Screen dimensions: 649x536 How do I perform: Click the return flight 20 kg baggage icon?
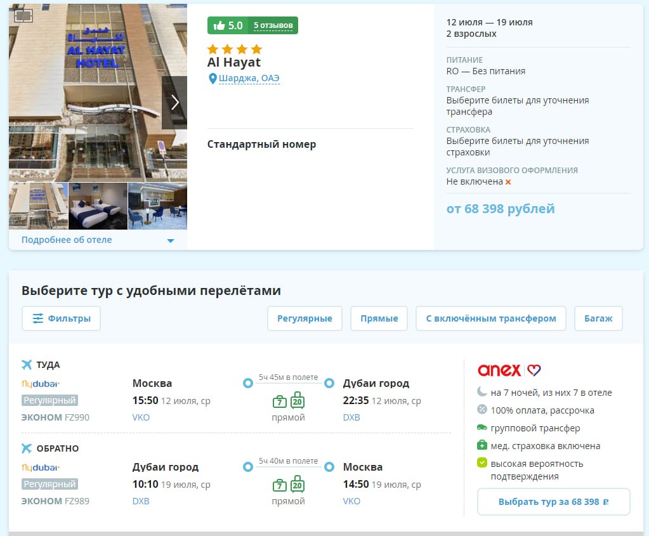click(298, 485)
